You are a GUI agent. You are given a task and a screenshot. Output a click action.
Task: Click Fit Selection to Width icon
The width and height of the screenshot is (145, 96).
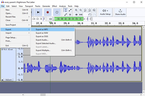click(85, 10)
